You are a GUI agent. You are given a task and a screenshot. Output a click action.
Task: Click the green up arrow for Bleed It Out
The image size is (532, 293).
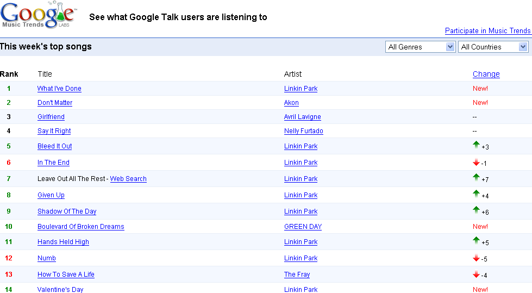pos(477,145)
